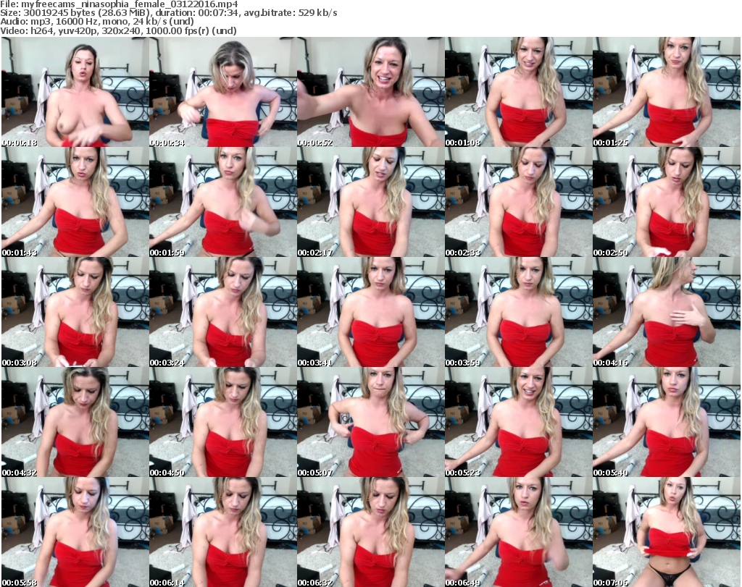Select the last frame stamped 00:07:06
The height and width of the screenshot is (587, 742).
[x=667, y=532]
